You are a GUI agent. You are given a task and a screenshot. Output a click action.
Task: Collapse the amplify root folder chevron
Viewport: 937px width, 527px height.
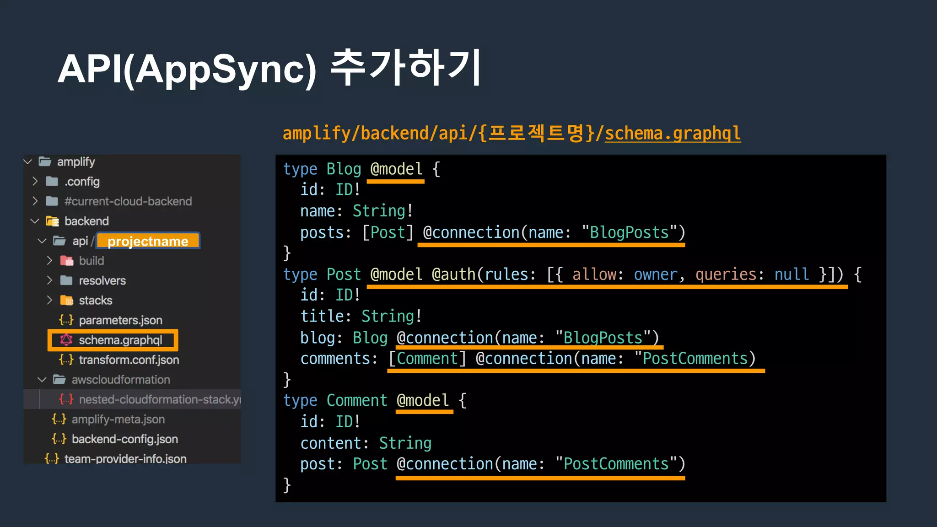pyautogui.click(x=28, y=161)
